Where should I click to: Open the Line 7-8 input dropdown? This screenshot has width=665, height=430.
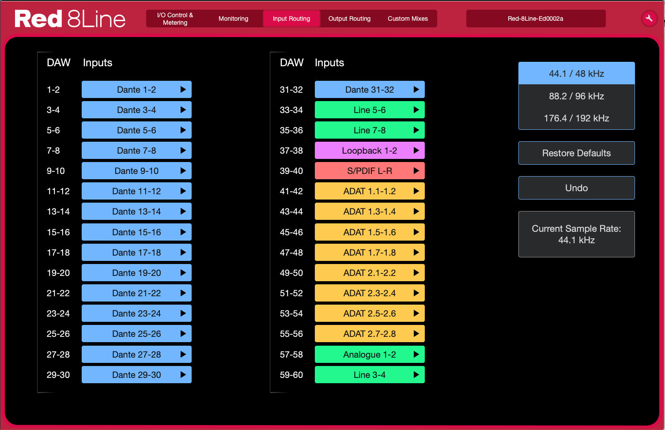pyautogui.click(x=370, y=130)
